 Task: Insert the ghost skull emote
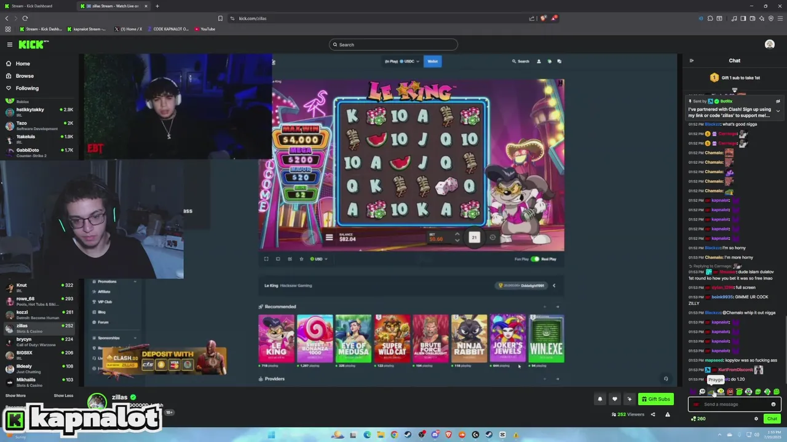[702, 392]
